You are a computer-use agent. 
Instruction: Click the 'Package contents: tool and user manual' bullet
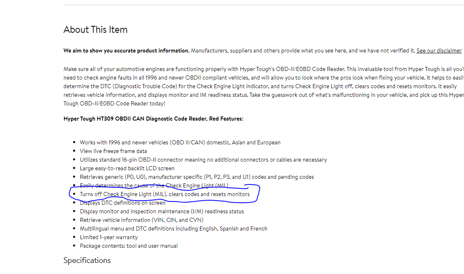tap(129, 246)
